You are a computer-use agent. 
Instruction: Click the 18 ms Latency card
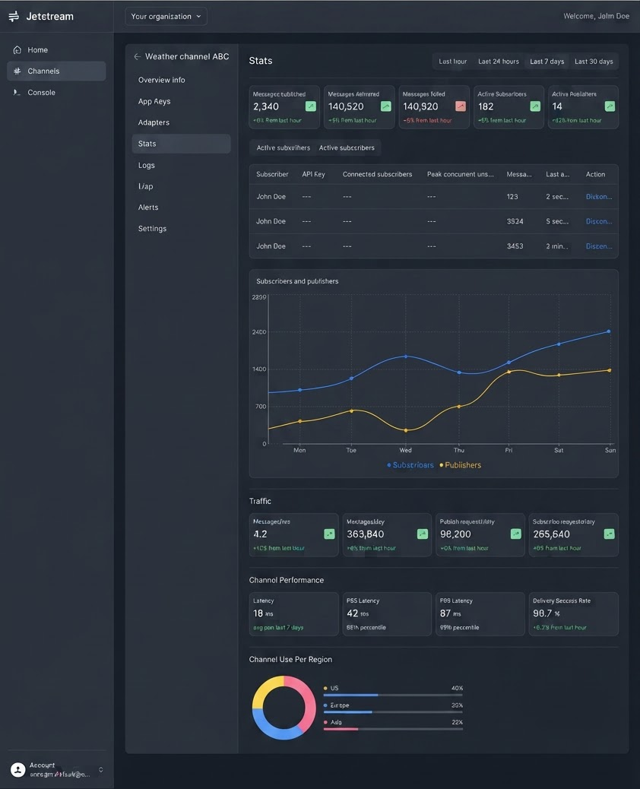coord(294,614)
